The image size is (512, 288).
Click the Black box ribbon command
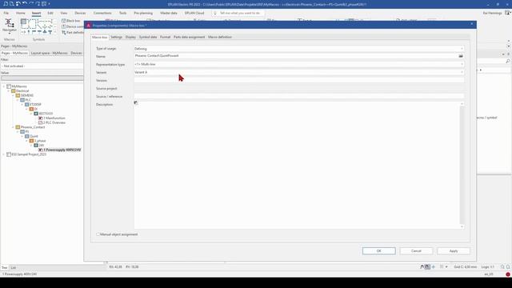[71, 21]
